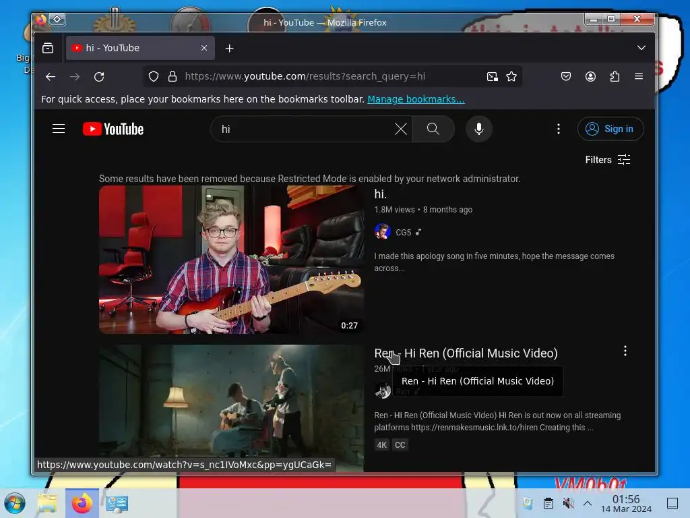Expand hidden system tray icons arrow
This screenshot has width=690, height=518.
point(588,503)
